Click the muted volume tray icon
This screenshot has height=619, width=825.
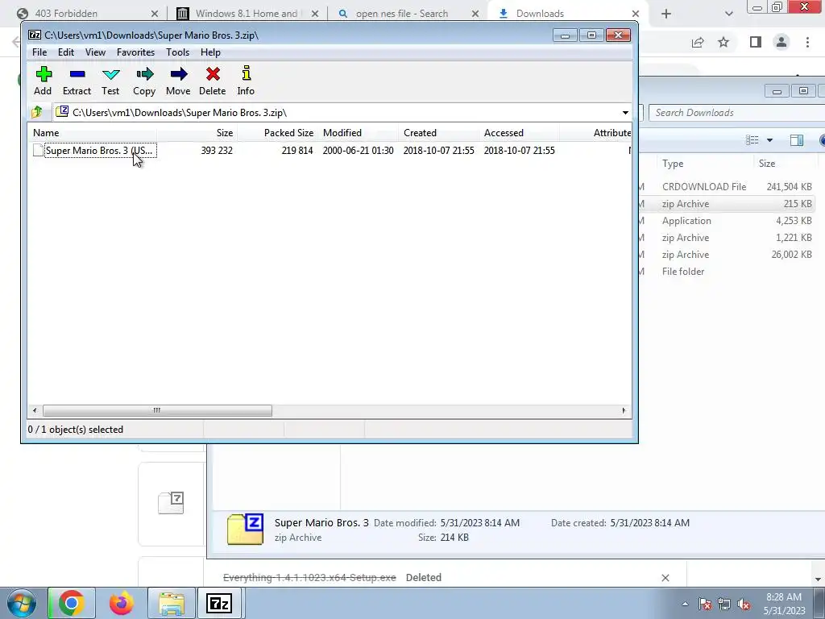point(744,604)
